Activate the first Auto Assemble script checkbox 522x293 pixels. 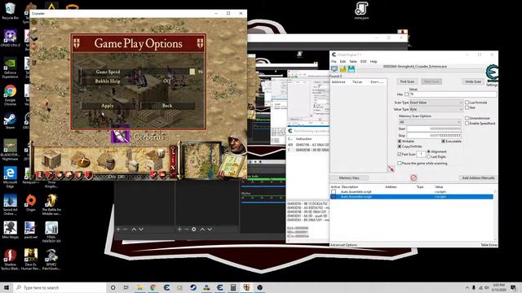click(334, 192)
